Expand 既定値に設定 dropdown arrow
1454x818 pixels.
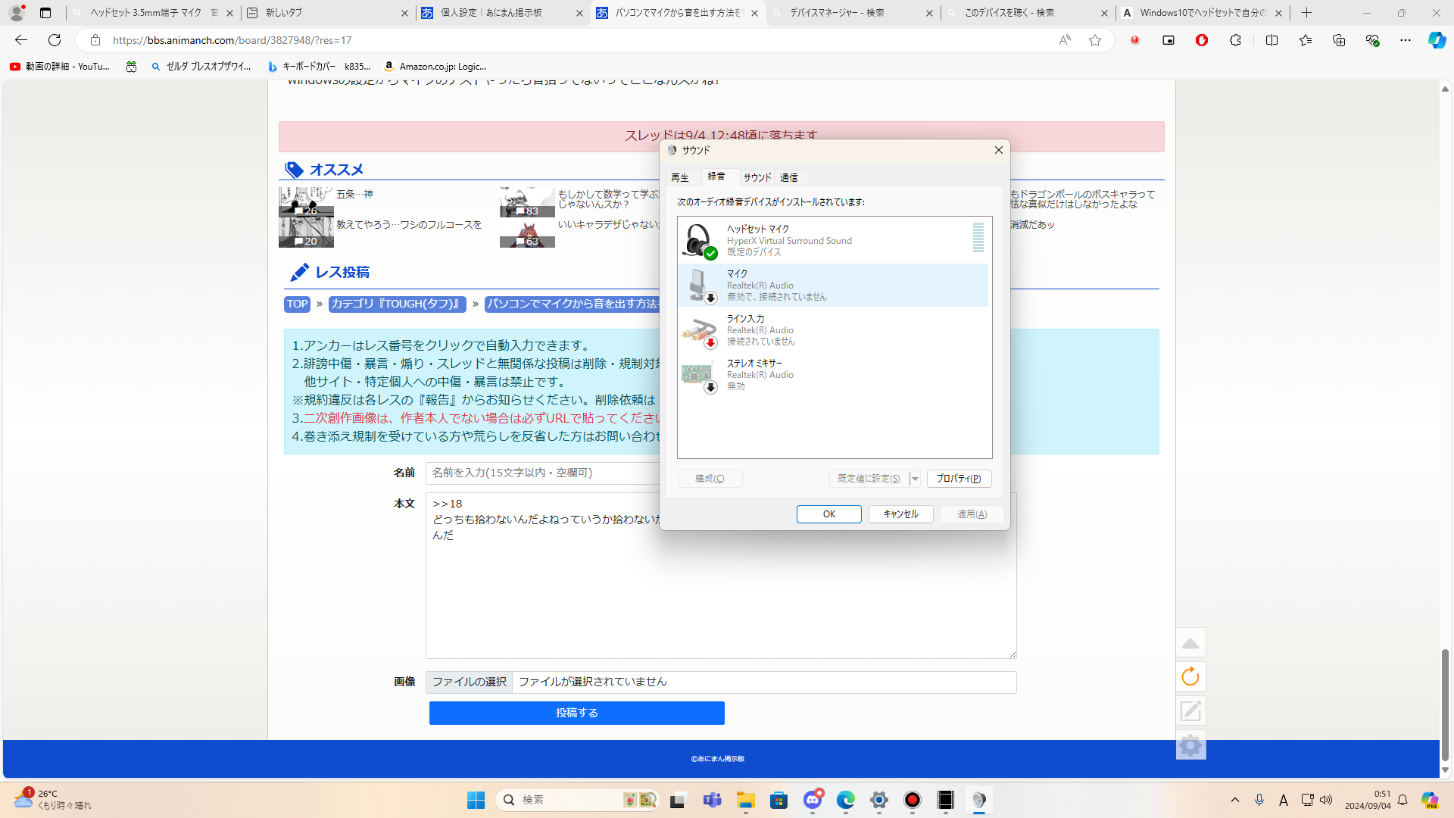pyautogui.click(x=915, y=479)
